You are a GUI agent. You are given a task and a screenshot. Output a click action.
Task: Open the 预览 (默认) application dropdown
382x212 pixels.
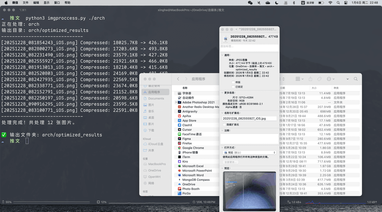pyautogui.click(x=249, y=153)
